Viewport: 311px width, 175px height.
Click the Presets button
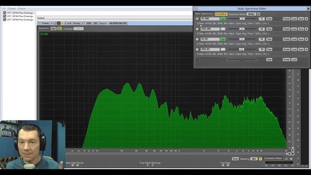click(x=45, y=23)
